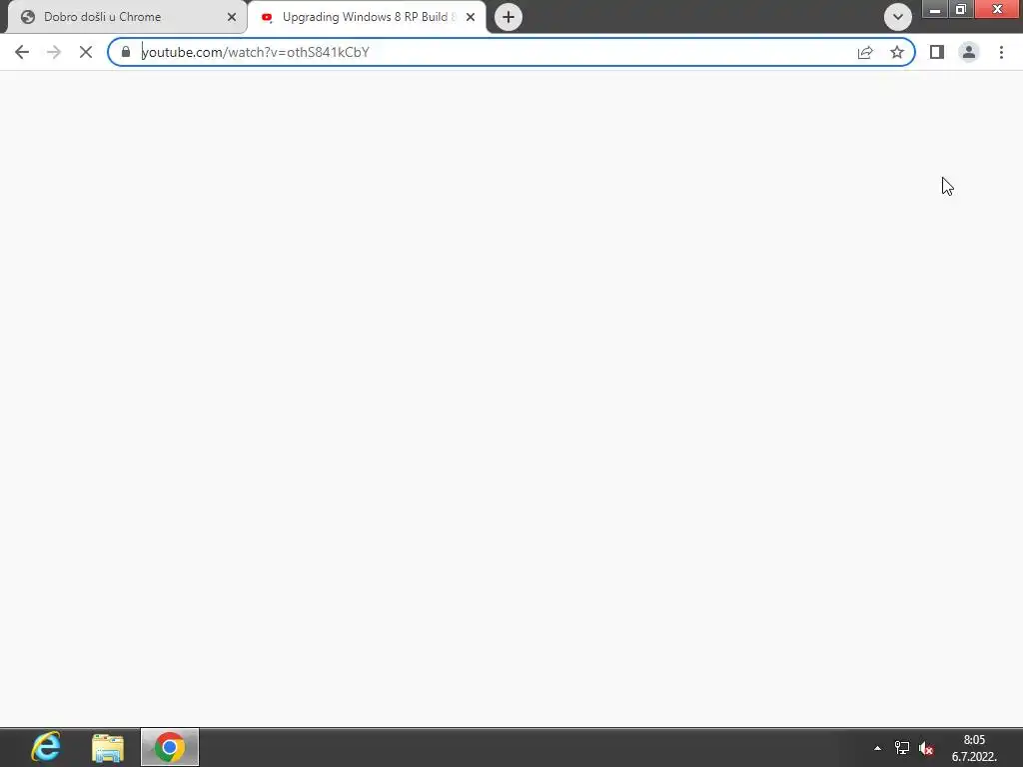Viewport: 1023px width, 767px height.
Task: Click the muted volume tray icon
Action: (x=926, y=748)
